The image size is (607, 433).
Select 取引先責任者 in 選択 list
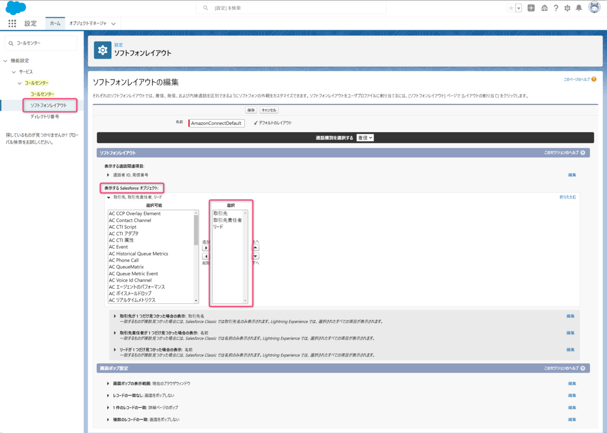coord(227,220)
